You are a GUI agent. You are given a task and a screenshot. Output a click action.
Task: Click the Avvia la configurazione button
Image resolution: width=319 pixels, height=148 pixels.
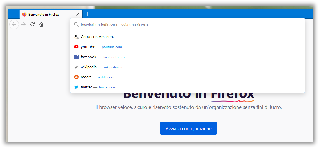(x=188, y=128)
